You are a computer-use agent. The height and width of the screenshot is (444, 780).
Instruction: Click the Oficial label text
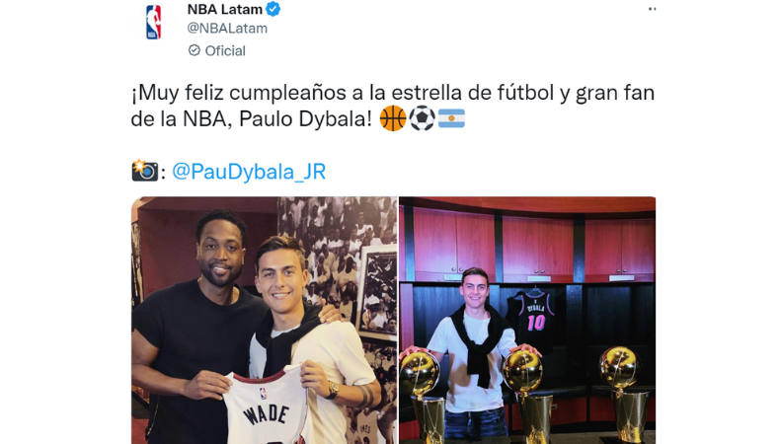click(225, 50)
